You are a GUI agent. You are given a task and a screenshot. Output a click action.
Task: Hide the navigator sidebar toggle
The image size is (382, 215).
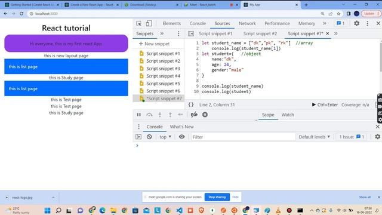[191, 33]
